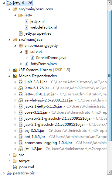Click the webdefault.xml file icon
The image size is (112, 175).
[26, 27]
